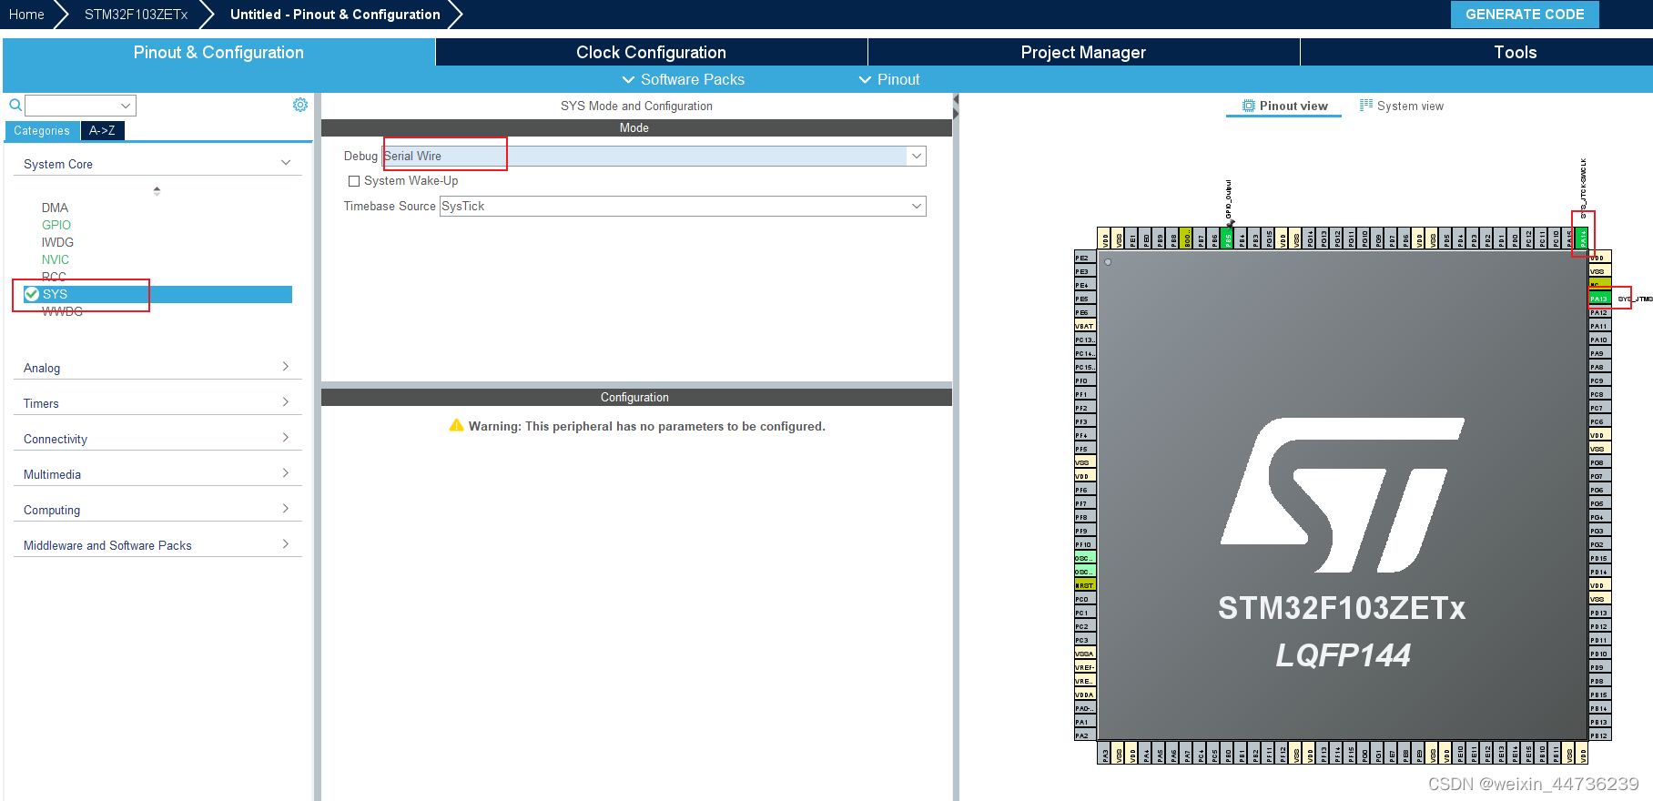Click the PA9 pin on chip
The height and width of the screenshot is (801, 1653).
pyautogui.click(x=1600, y=353)
